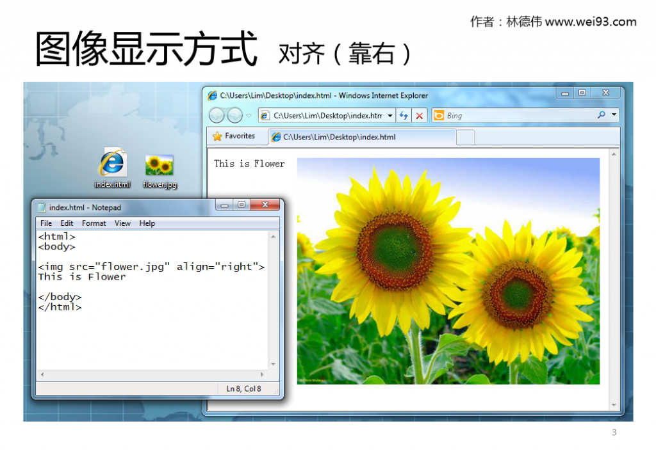The image size is (656, 453).
Task: Open the Notepad Help menu
Action: [147, 223]
